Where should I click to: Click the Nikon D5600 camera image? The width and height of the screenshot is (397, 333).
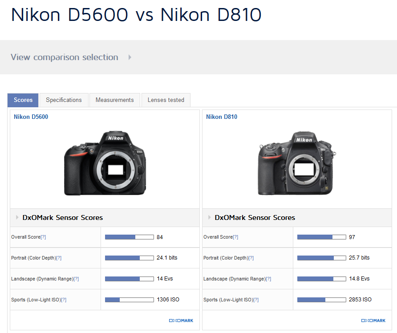(x=105, y=163)
